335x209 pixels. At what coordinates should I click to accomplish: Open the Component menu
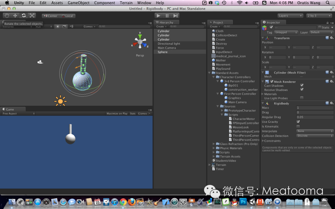(104, 3)
